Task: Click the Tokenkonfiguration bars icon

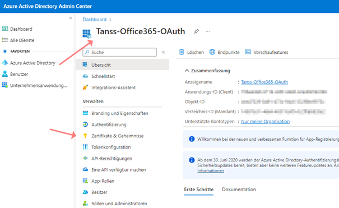Action: coord(85,147)
